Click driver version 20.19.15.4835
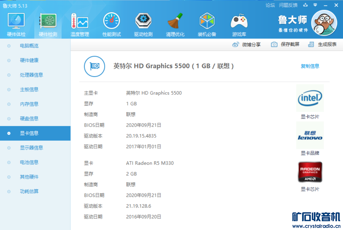Viewport: 343px width, 230px height. (x=141, y=136)
